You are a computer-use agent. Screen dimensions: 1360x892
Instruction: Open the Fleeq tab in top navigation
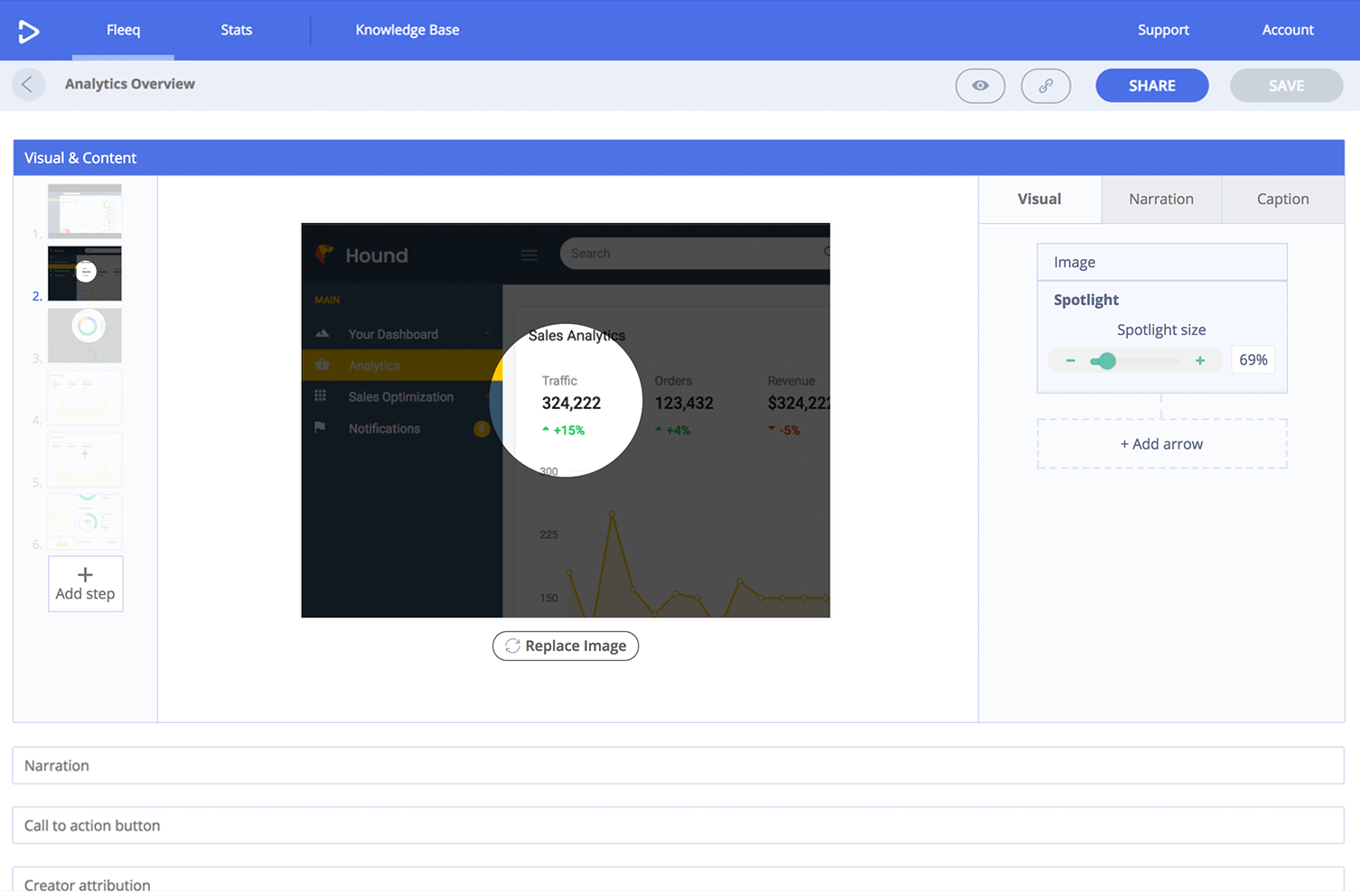123,30
